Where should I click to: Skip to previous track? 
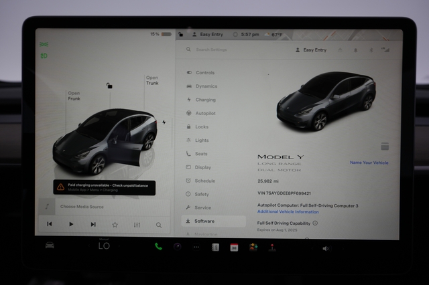tap(50, 224)
